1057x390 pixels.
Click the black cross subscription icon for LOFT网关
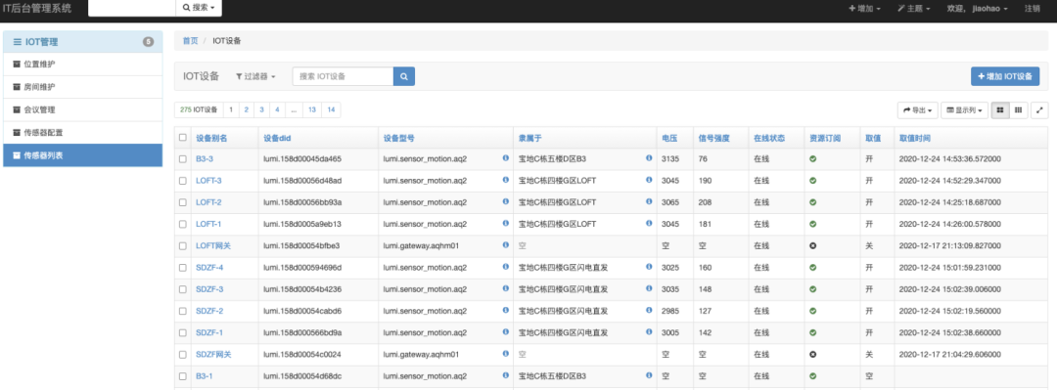(813, 246)
